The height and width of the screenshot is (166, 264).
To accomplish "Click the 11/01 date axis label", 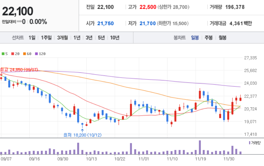I will click(144, 159).
